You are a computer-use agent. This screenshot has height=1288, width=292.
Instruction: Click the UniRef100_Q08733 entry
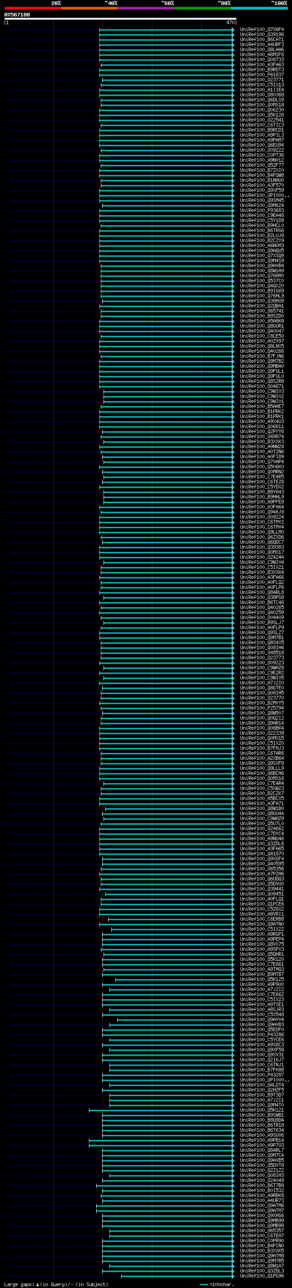pos(262,59)
